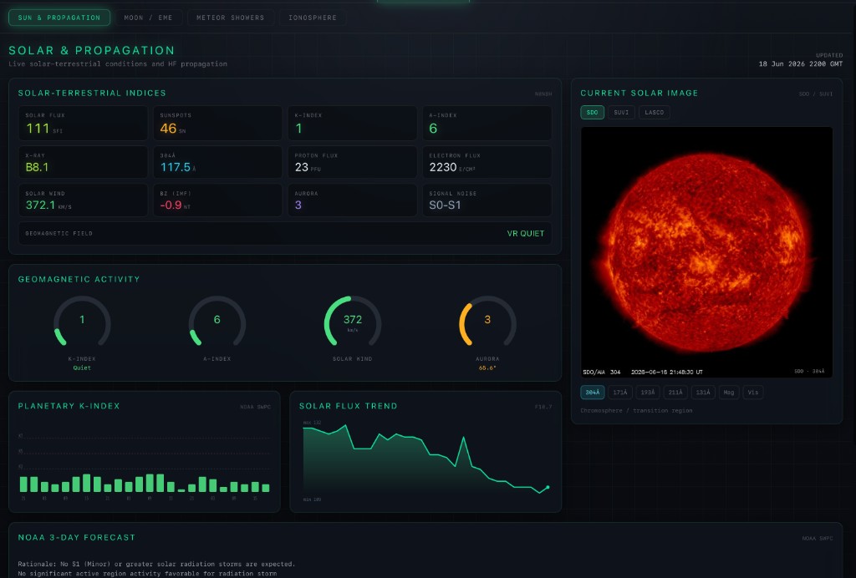Select the Ionosphere tab

click(x=313, y=18)
